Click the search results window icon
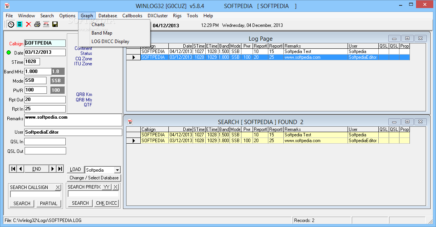436x227 pixels. 130,122
